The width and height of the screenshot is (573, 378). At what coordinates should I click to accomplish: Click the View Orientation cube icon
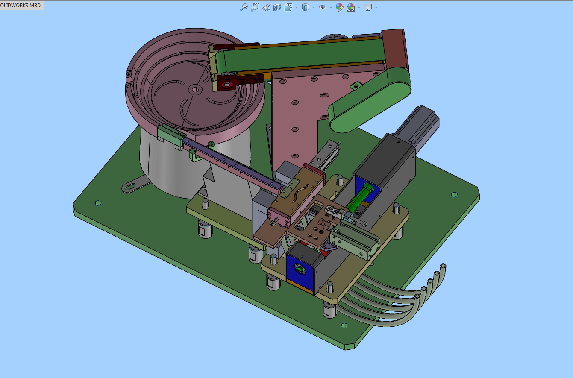pyautogui.click(x=288, y=7)
